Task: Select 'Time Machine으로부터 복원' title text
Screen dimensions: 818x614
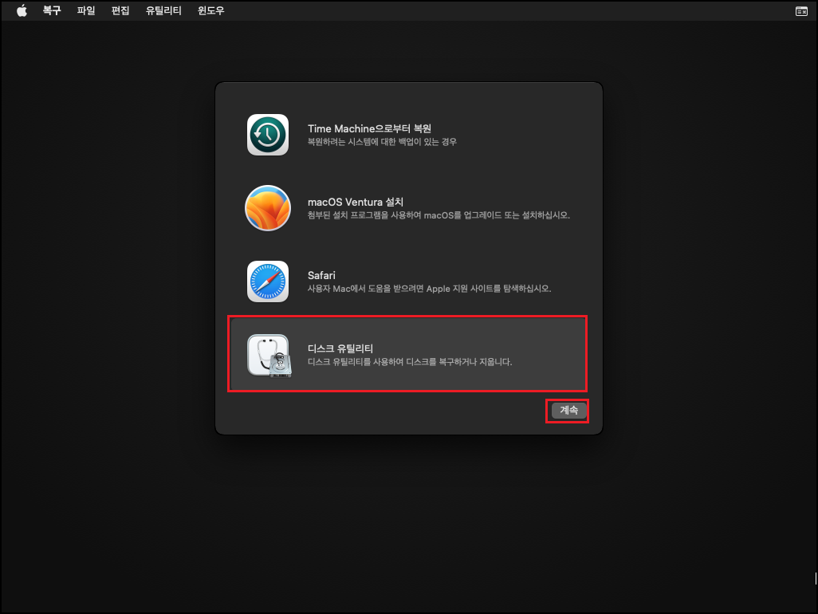Action: tap(369, 128)
